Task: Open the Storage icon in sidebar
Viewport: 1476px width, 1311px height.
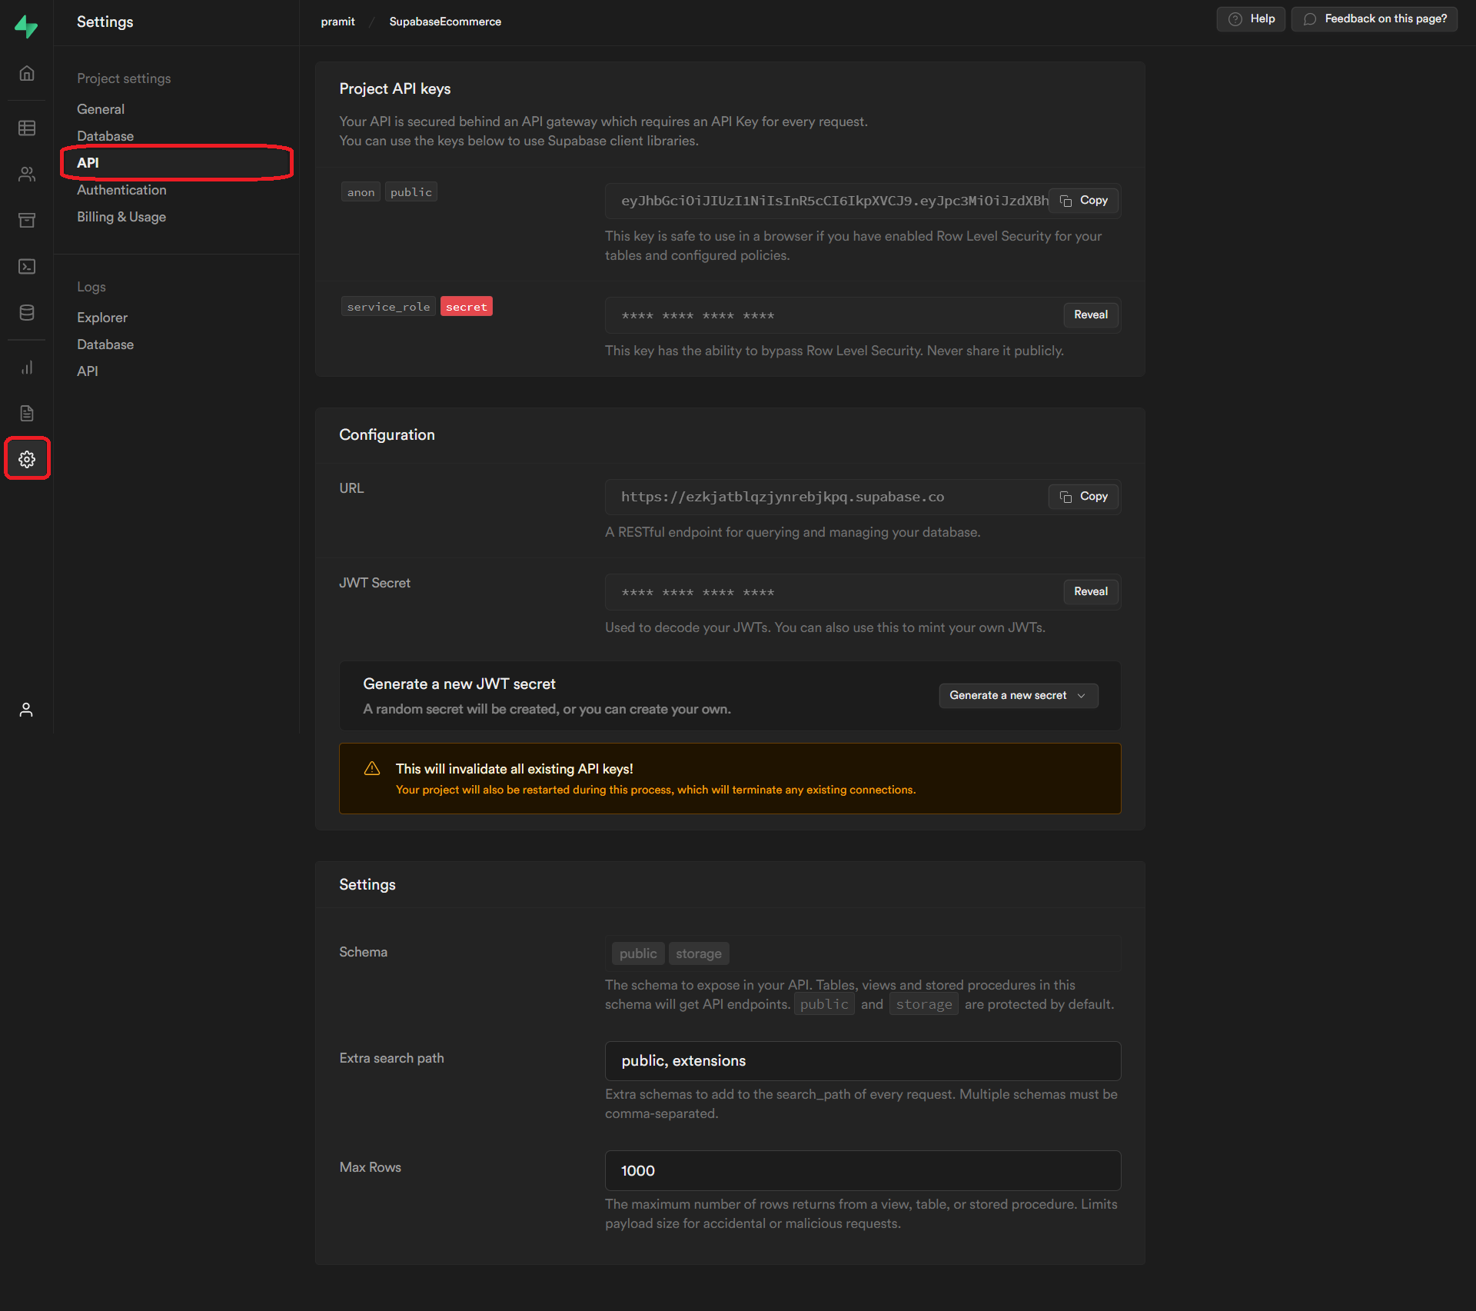Action: (27, 221)
